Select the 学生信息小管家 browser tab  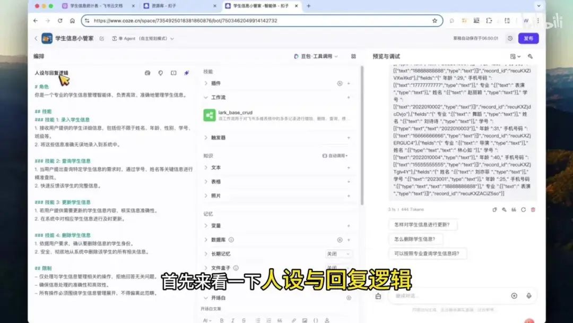coord(261,6)
